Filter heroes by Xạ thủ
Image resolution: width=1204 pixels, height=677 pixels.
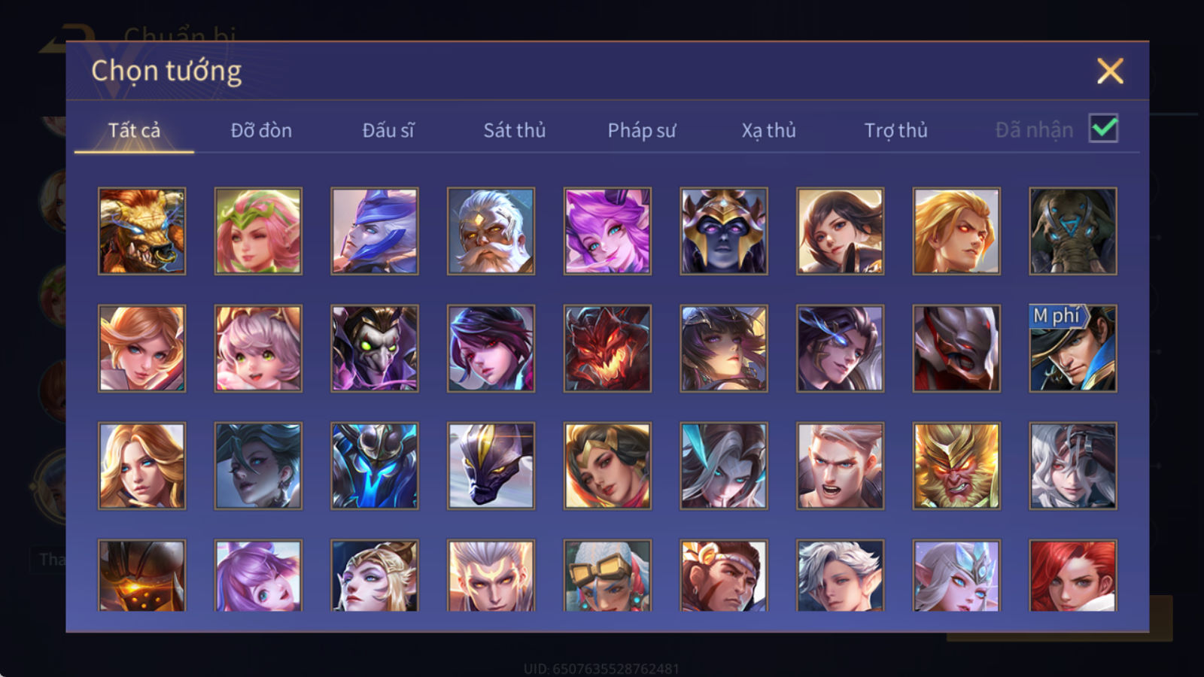click(768, 130)
